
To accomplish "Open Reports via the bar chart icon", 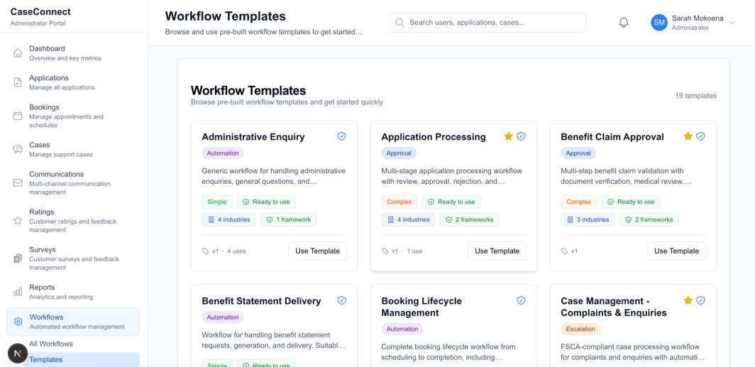I will [18, 292].
